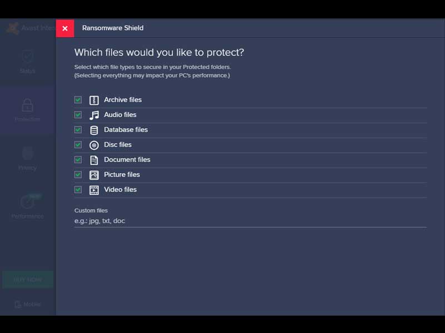Click the Video files film icon
This screenshot has height=333, width=445.
tap(94, 190)
